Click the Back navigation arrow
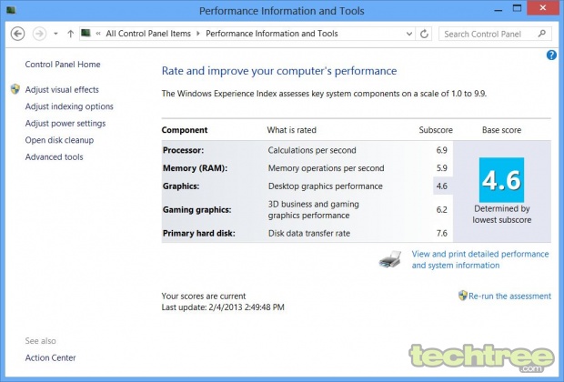The height and width of the screenshot is (382, 564). [x=17, y=34]
